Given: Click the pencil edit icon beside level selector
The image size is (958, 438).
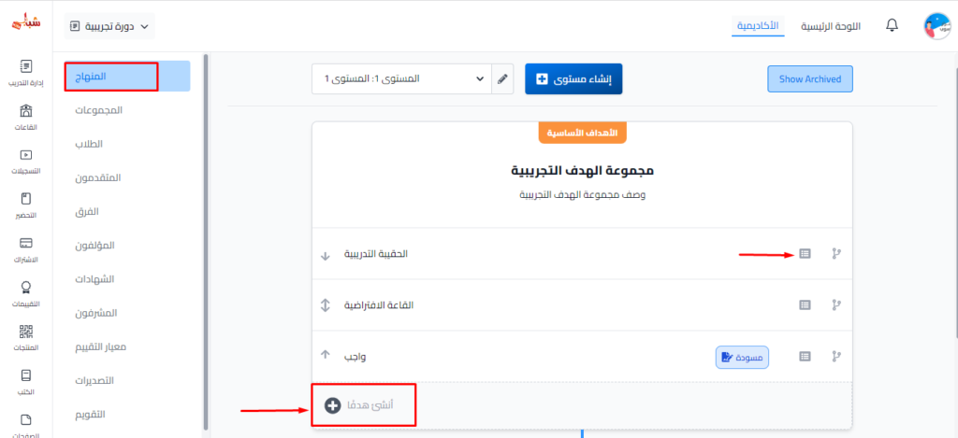Looking at the screenshot, I should click(502, 79).
